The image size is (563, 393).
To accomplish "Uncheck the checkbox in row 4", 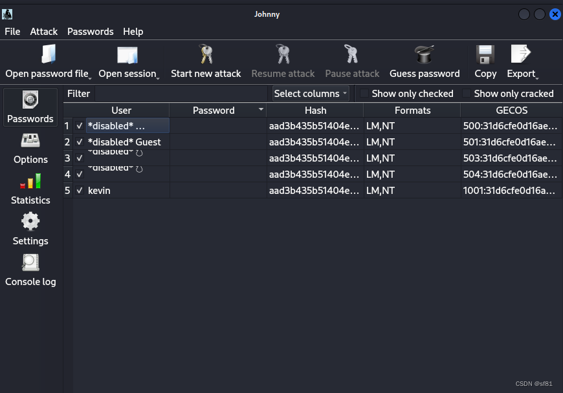I will [80, 175].
